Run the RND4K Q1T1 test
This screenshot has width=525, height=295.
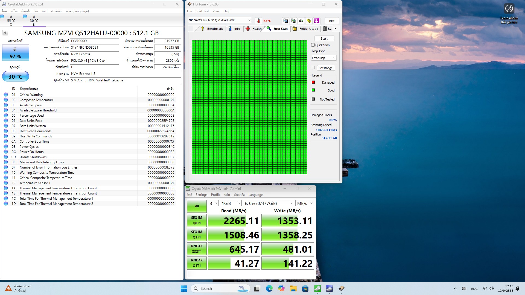point(197,263)
